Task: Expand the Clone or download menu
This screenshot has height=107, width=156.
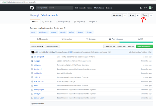Action: click(x=144, y=47)
